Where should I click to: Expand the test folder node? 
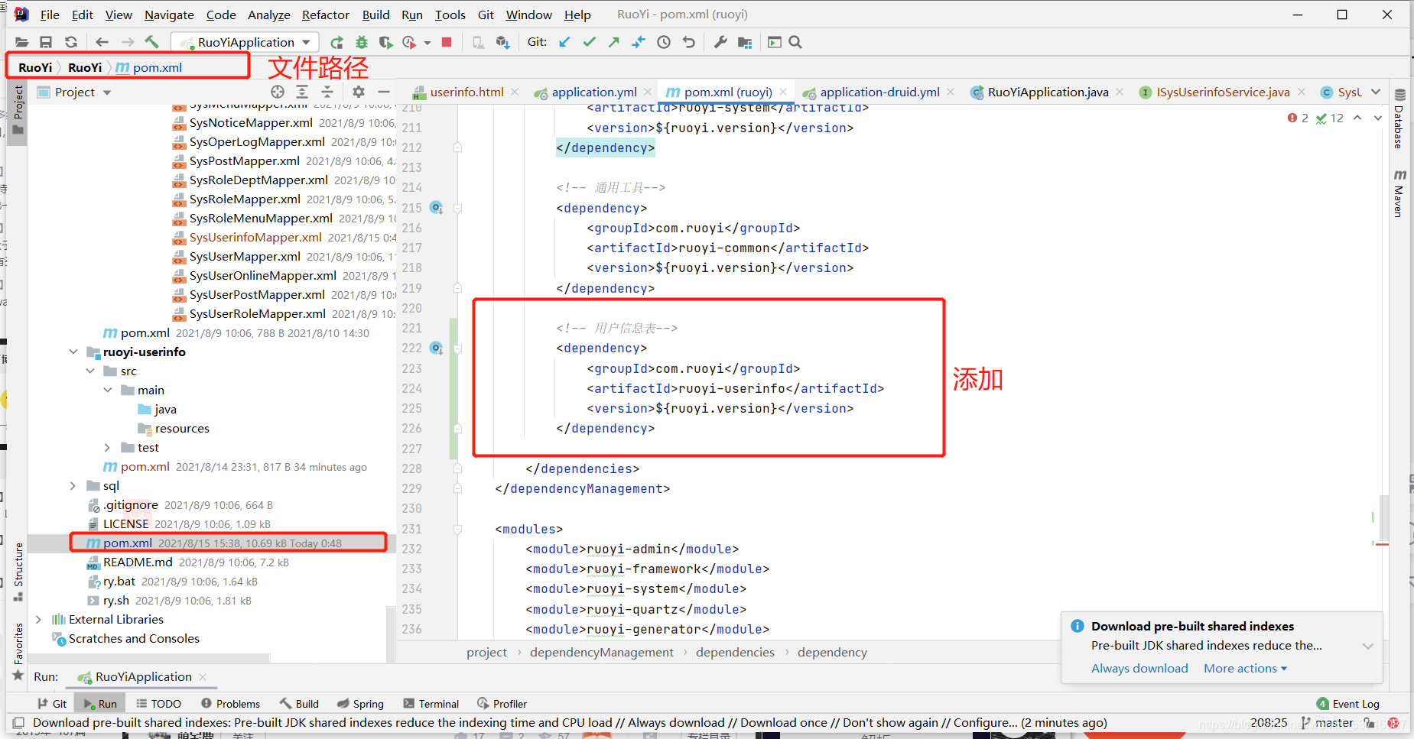107,448
